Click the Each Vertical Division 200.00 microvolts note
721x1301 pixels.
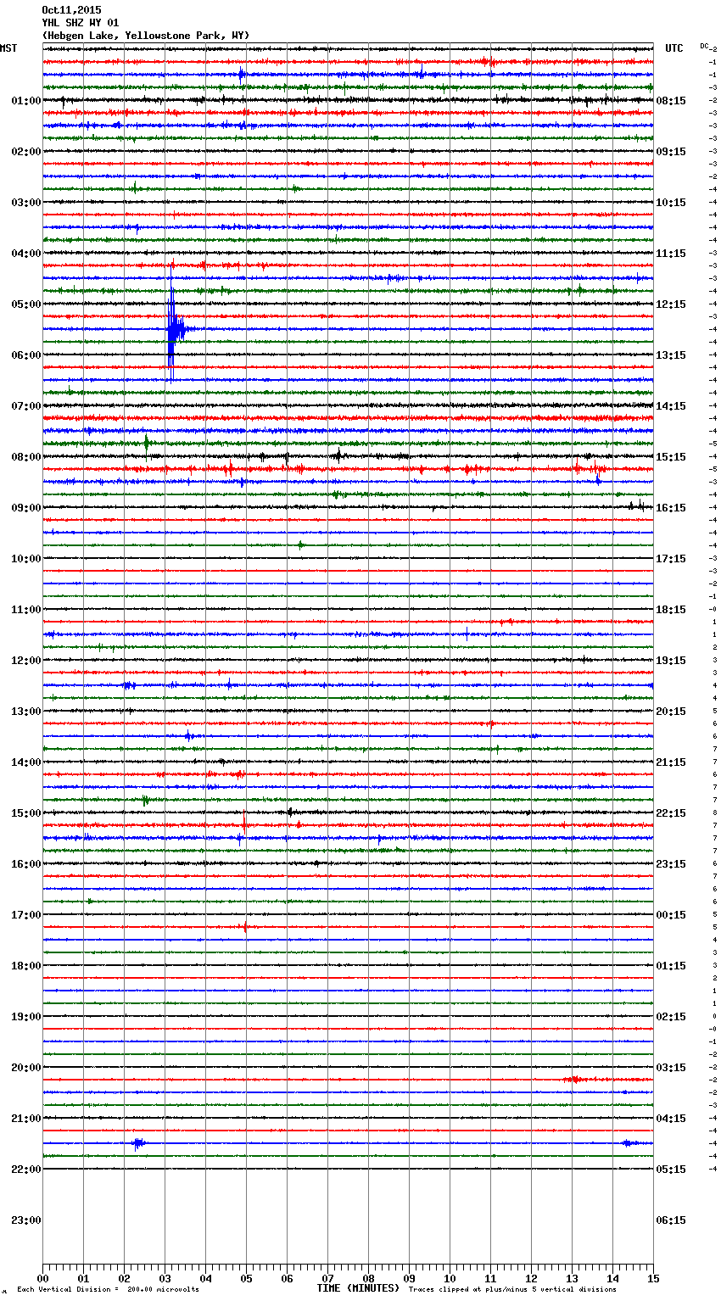coord(109,1290)
